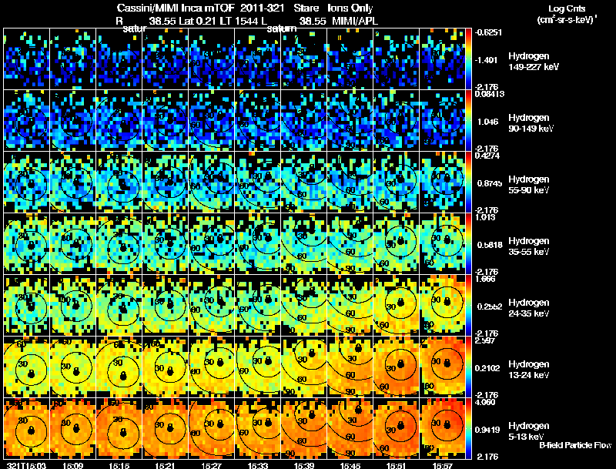
Task: Open the 55-90 keV image at 15:33
Action: 258,183
